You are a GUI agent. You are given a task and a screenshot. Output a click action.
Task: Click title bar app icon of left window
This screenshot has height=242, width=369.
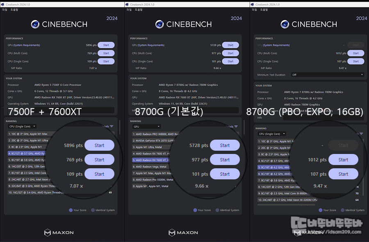coord(2,5)
